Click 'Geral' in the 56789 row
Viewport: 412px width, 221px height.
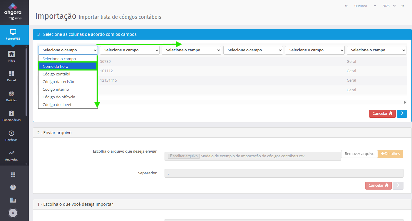351,61
